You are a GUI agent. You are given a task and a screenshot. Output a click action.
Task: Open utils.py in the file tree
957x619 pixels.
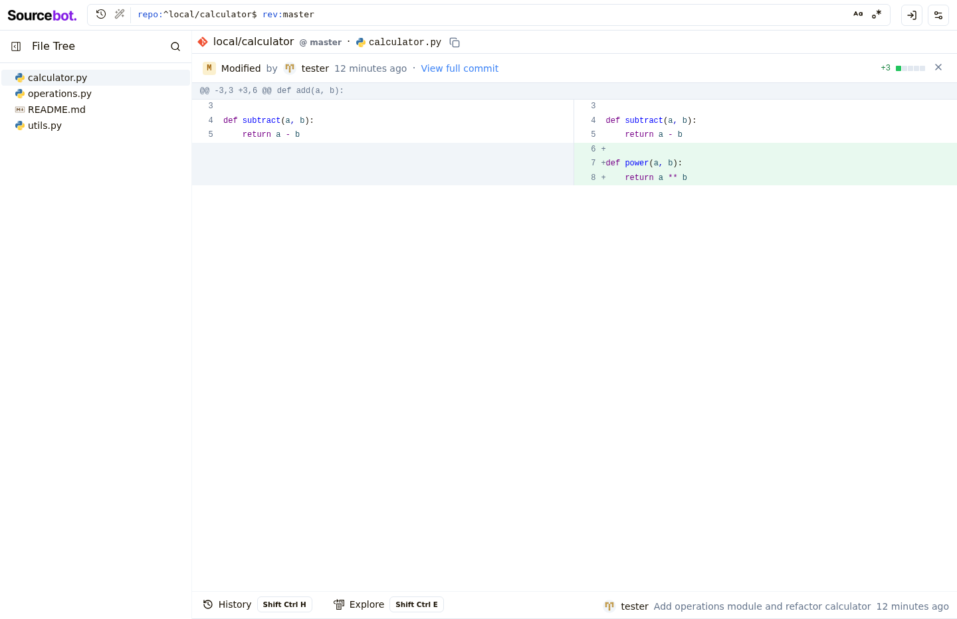[x=96, y=126]
